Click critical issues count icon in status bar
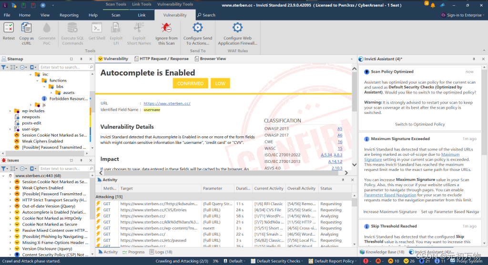Viewport: 488px width, 265px height. pos(366,261)
